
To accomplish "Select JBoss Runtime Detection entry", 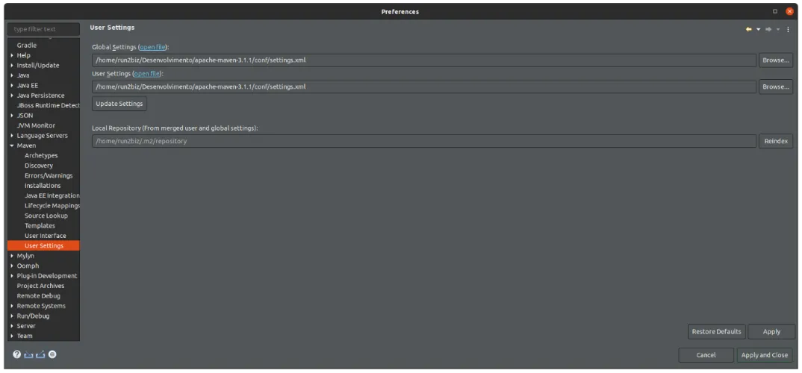I will 48,105.
